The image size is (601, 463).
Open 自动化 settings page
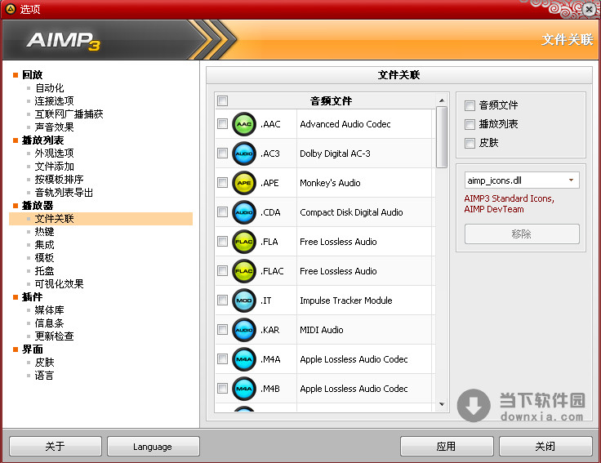50,87
